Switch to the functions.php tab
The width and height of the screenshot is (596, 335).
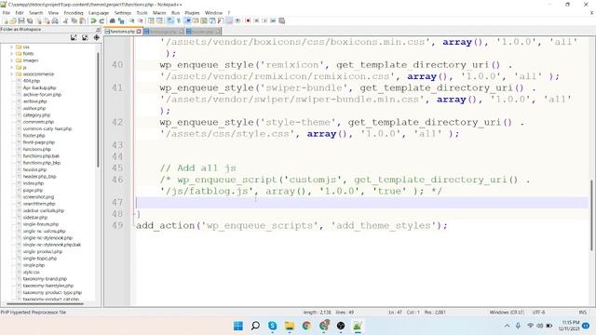pyautogui.click(x=122, y=32)
